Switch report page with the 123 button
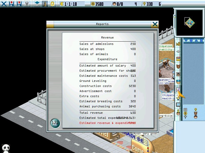Viewport: 205px width, 153px height. tap(55, 123)
